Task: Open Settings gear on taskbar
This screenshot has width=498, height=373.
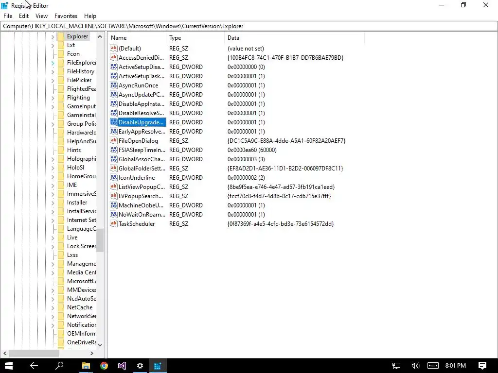Action: pyautogui.click(x=140, y=366)
